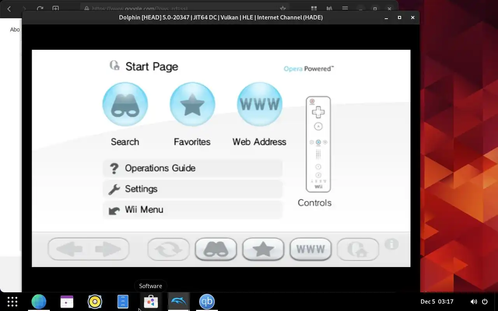Open the blue file manager app
498x311 pixels.
click(x=123, y=302)
